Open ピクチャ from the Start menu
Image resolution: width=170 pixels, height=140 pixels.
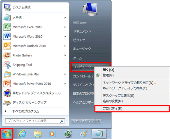[x=79, y=40]
